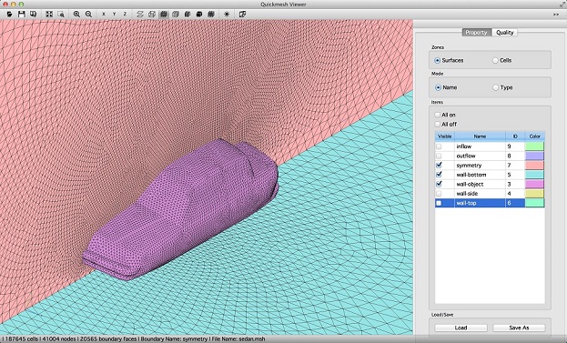This screenshot has width=567, height=343.
Task: Align view along Y axis
Action: [115, 14]
